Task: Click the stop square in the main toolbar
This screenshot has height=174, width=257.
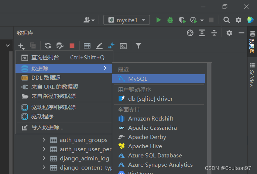Action: coord(211,20)
